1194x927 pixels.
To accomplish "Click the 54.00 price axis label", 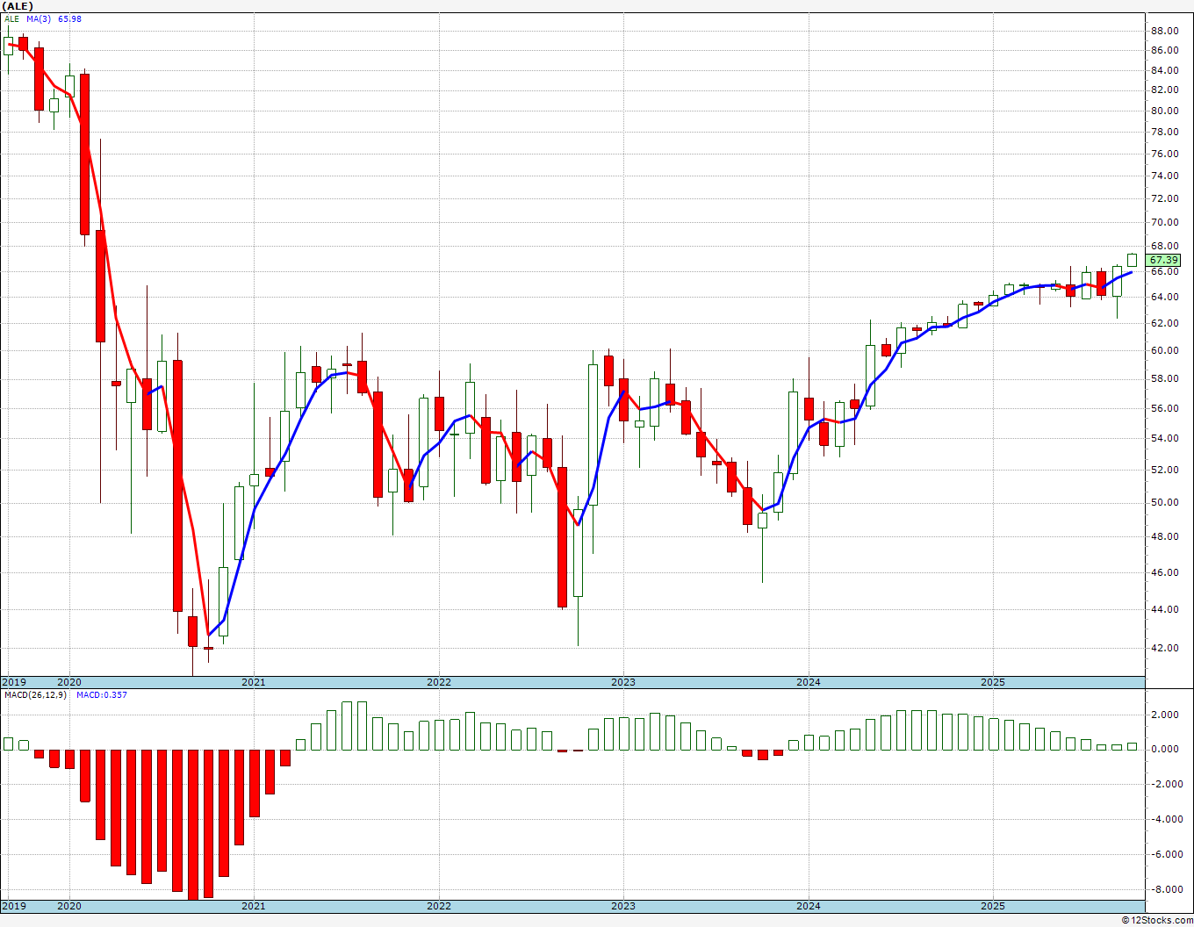I will tap(1164, 438).
